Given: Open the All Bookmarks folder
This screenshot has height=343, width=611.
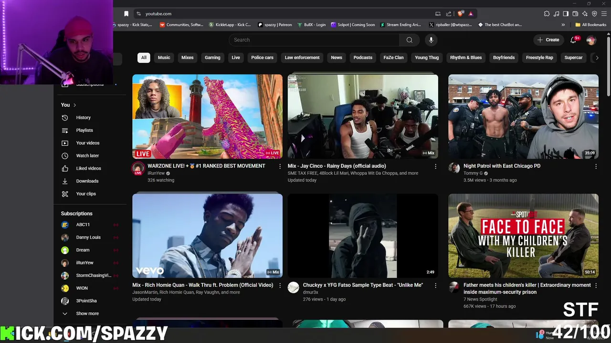Looking at the screenshot, I should (590, 25).
